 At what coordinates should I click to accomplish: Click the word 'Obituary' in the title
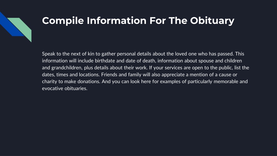coord(212,21)
